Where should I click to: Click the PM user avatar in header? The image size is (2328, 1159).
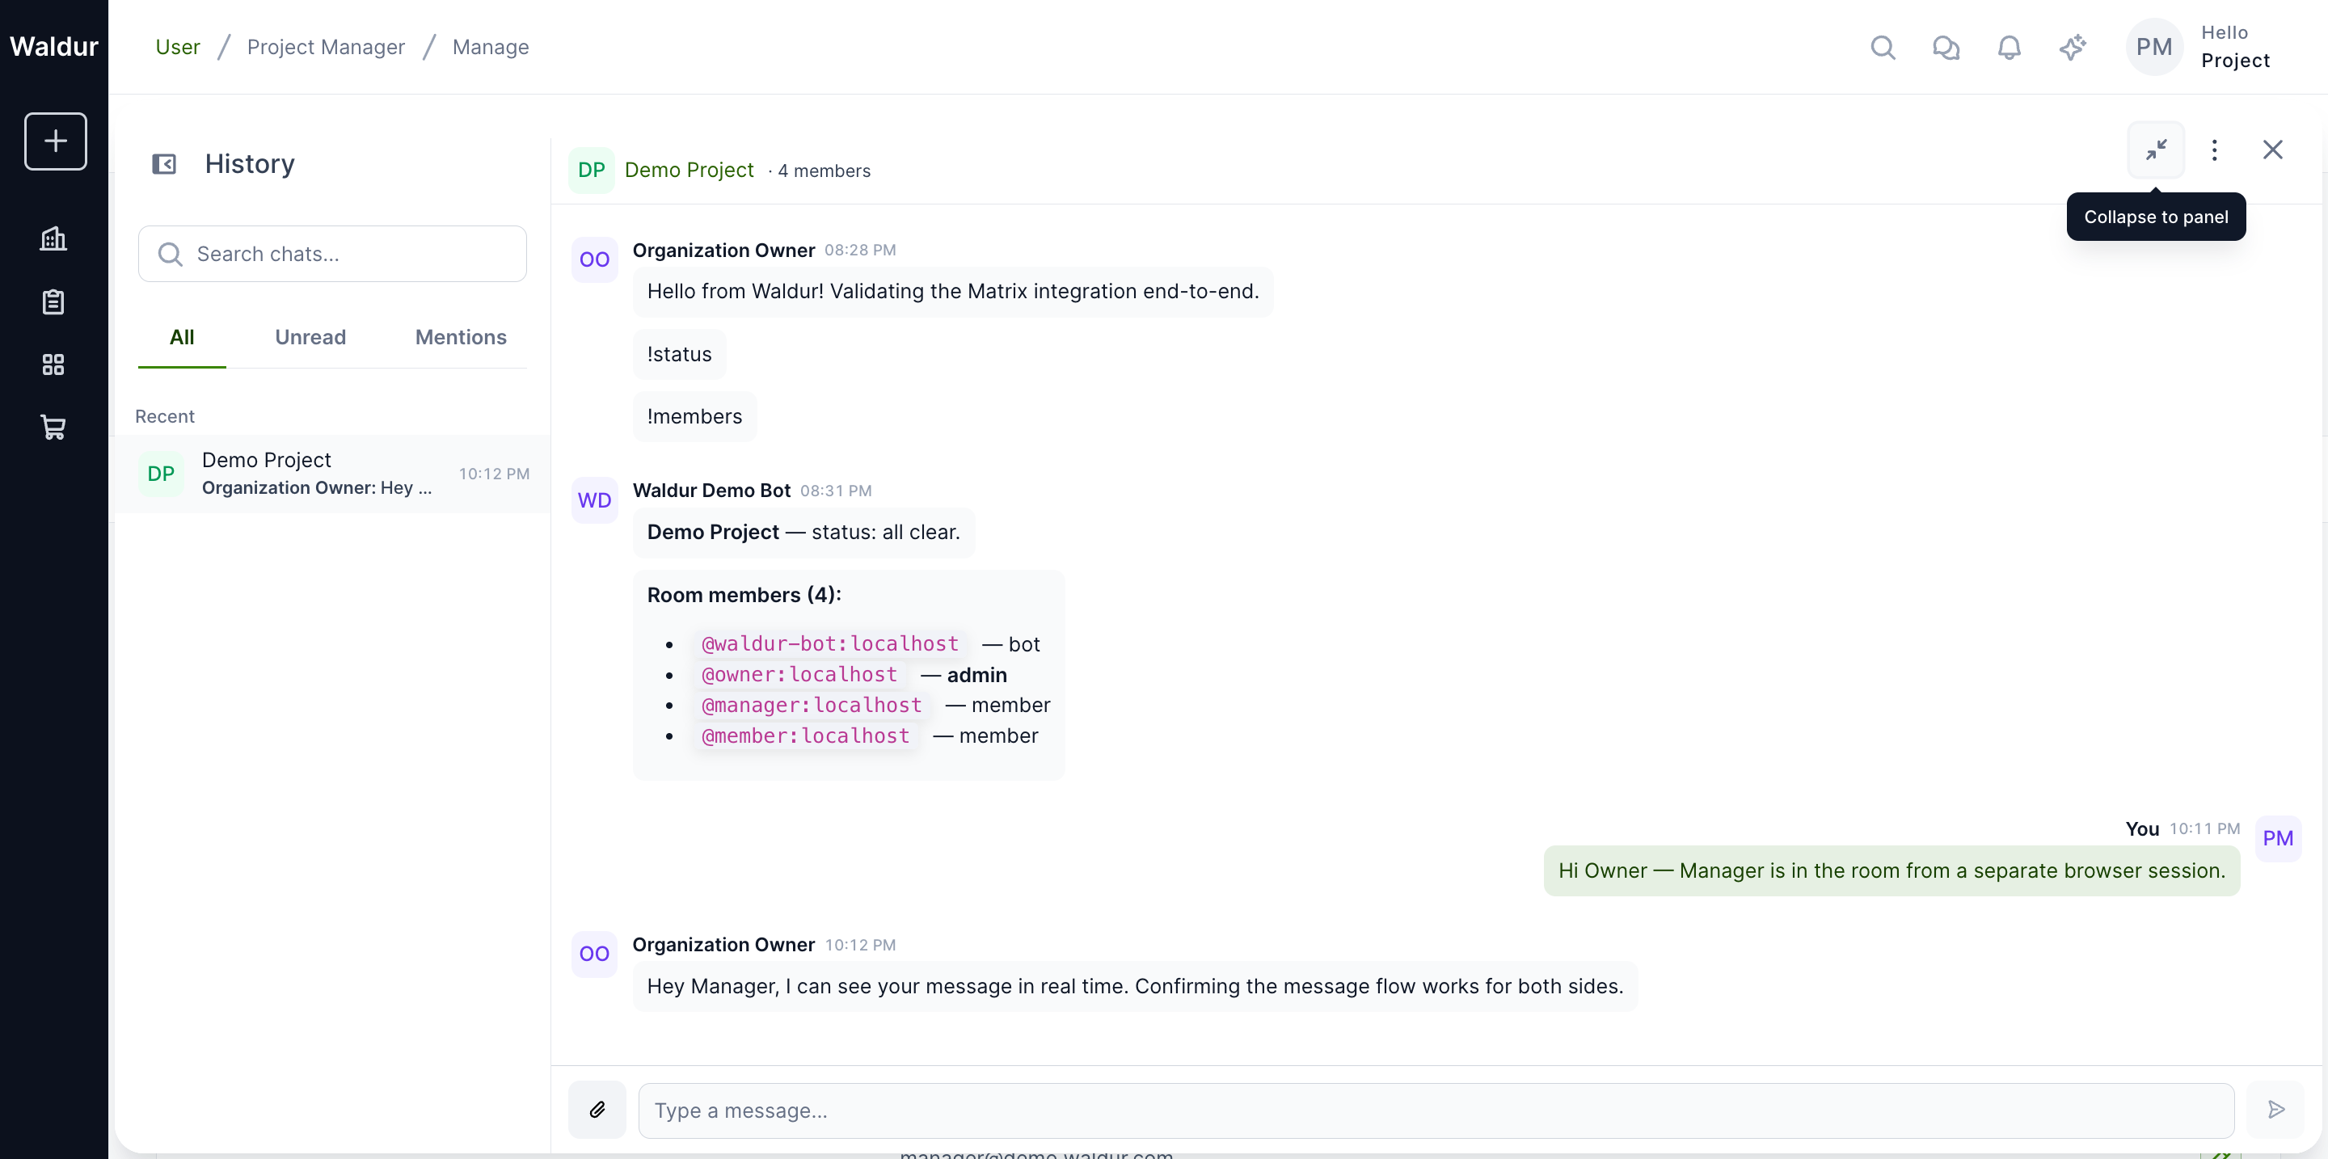tap(2153, 47)
